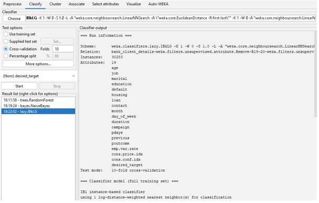Open the Classify tab

(35, 4)
